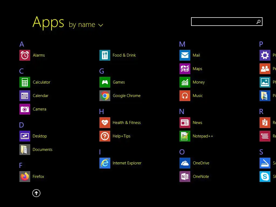Open the Pictures folder icon
Image resolution: width=276 pixels, height=207 pixels.
coord(265,96)
